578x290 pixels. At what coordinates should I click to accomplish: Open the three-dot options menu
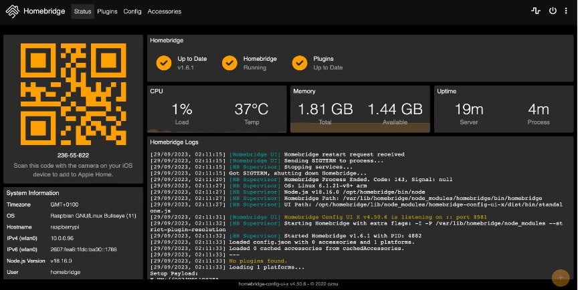pos(566,11)
